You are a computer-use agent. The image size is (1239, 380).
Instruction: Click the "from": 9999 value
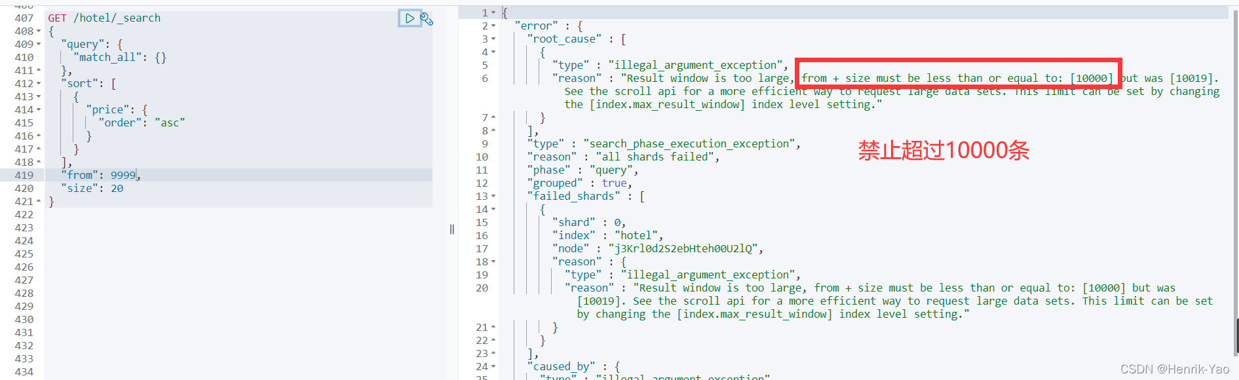[x=123, y=175]
